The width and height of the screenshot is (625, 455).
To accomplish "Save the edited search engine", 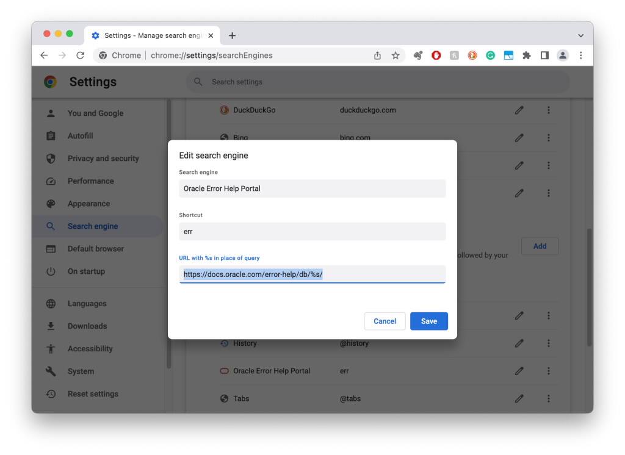I will [x=429, y=321].
